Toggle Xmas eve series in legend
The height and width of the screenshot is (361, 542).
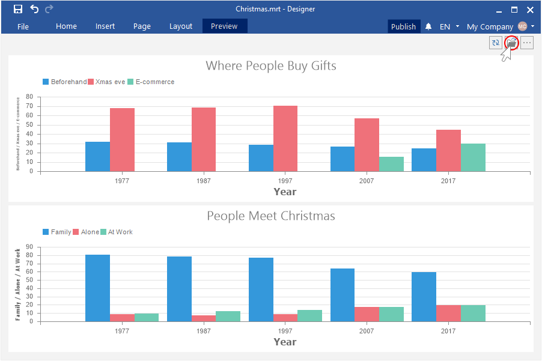106,82
